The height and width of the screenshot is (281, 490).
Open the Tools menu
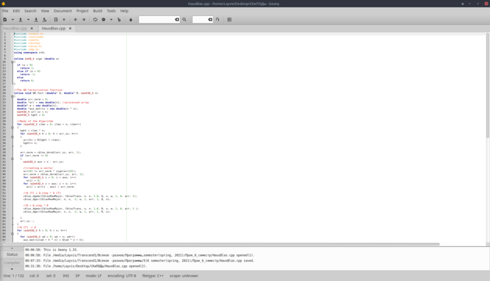[x=111, y=10]
